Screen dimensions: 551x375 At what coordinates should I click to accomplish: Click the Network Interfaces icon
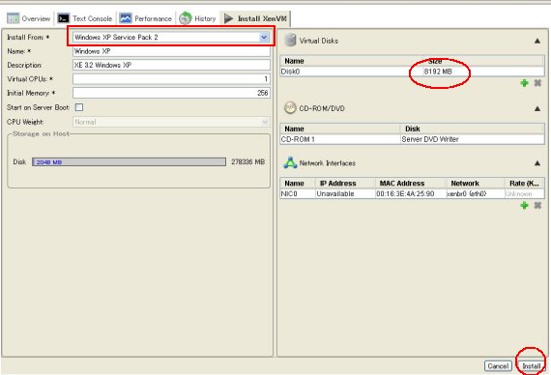point(290,162)
